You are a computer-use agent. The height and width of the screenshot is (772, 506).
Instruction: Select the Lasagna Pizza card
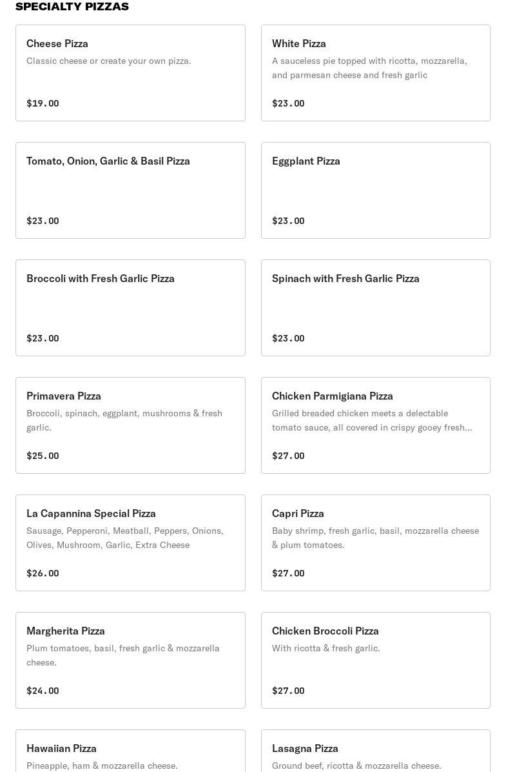click(375, 751)
